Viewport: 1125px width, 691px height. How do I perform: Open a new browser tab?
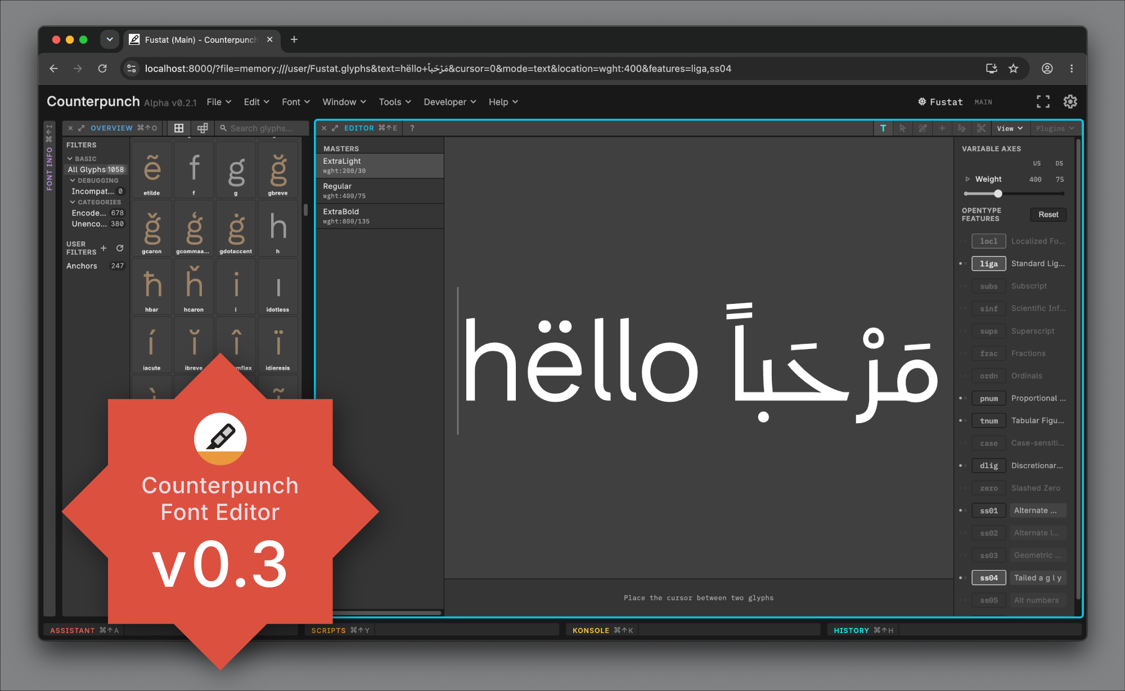click(294, 39)
